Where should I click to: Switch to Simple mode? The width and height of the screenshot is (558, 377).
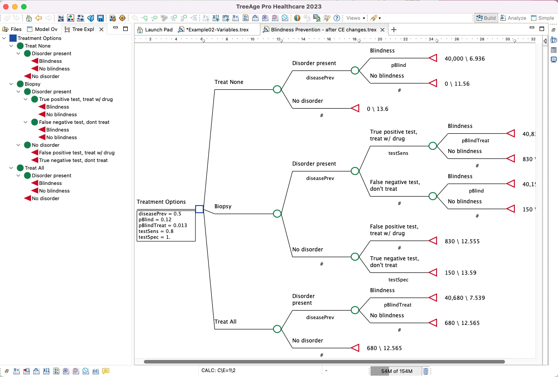click(x=542, y=18)
